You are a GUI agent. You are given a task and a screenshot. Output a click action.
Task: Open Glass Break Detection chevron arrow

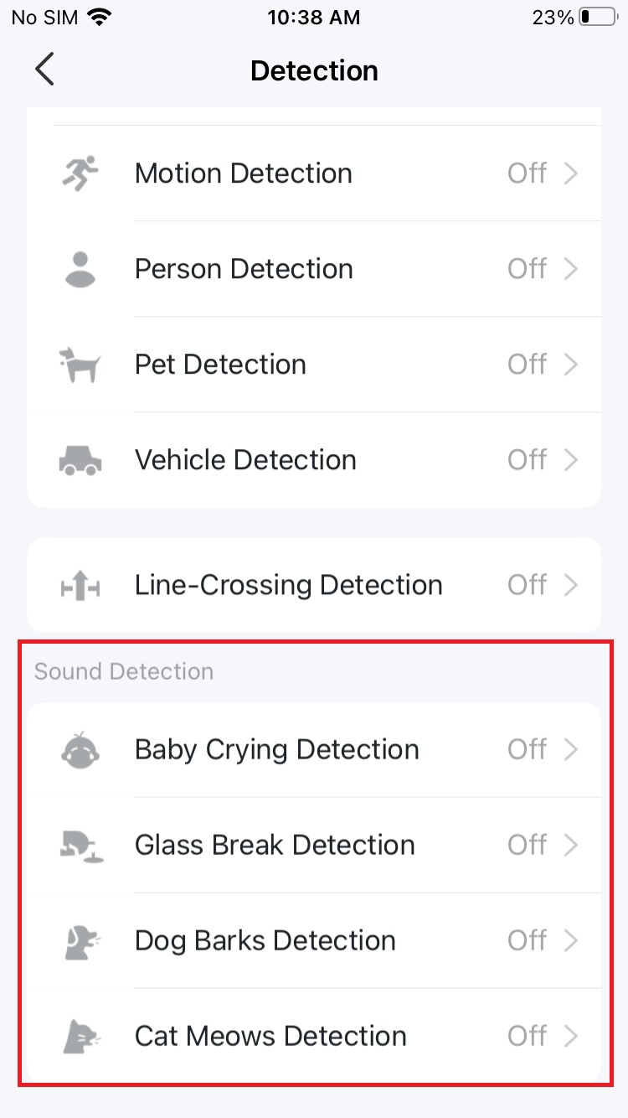[571, 845]
